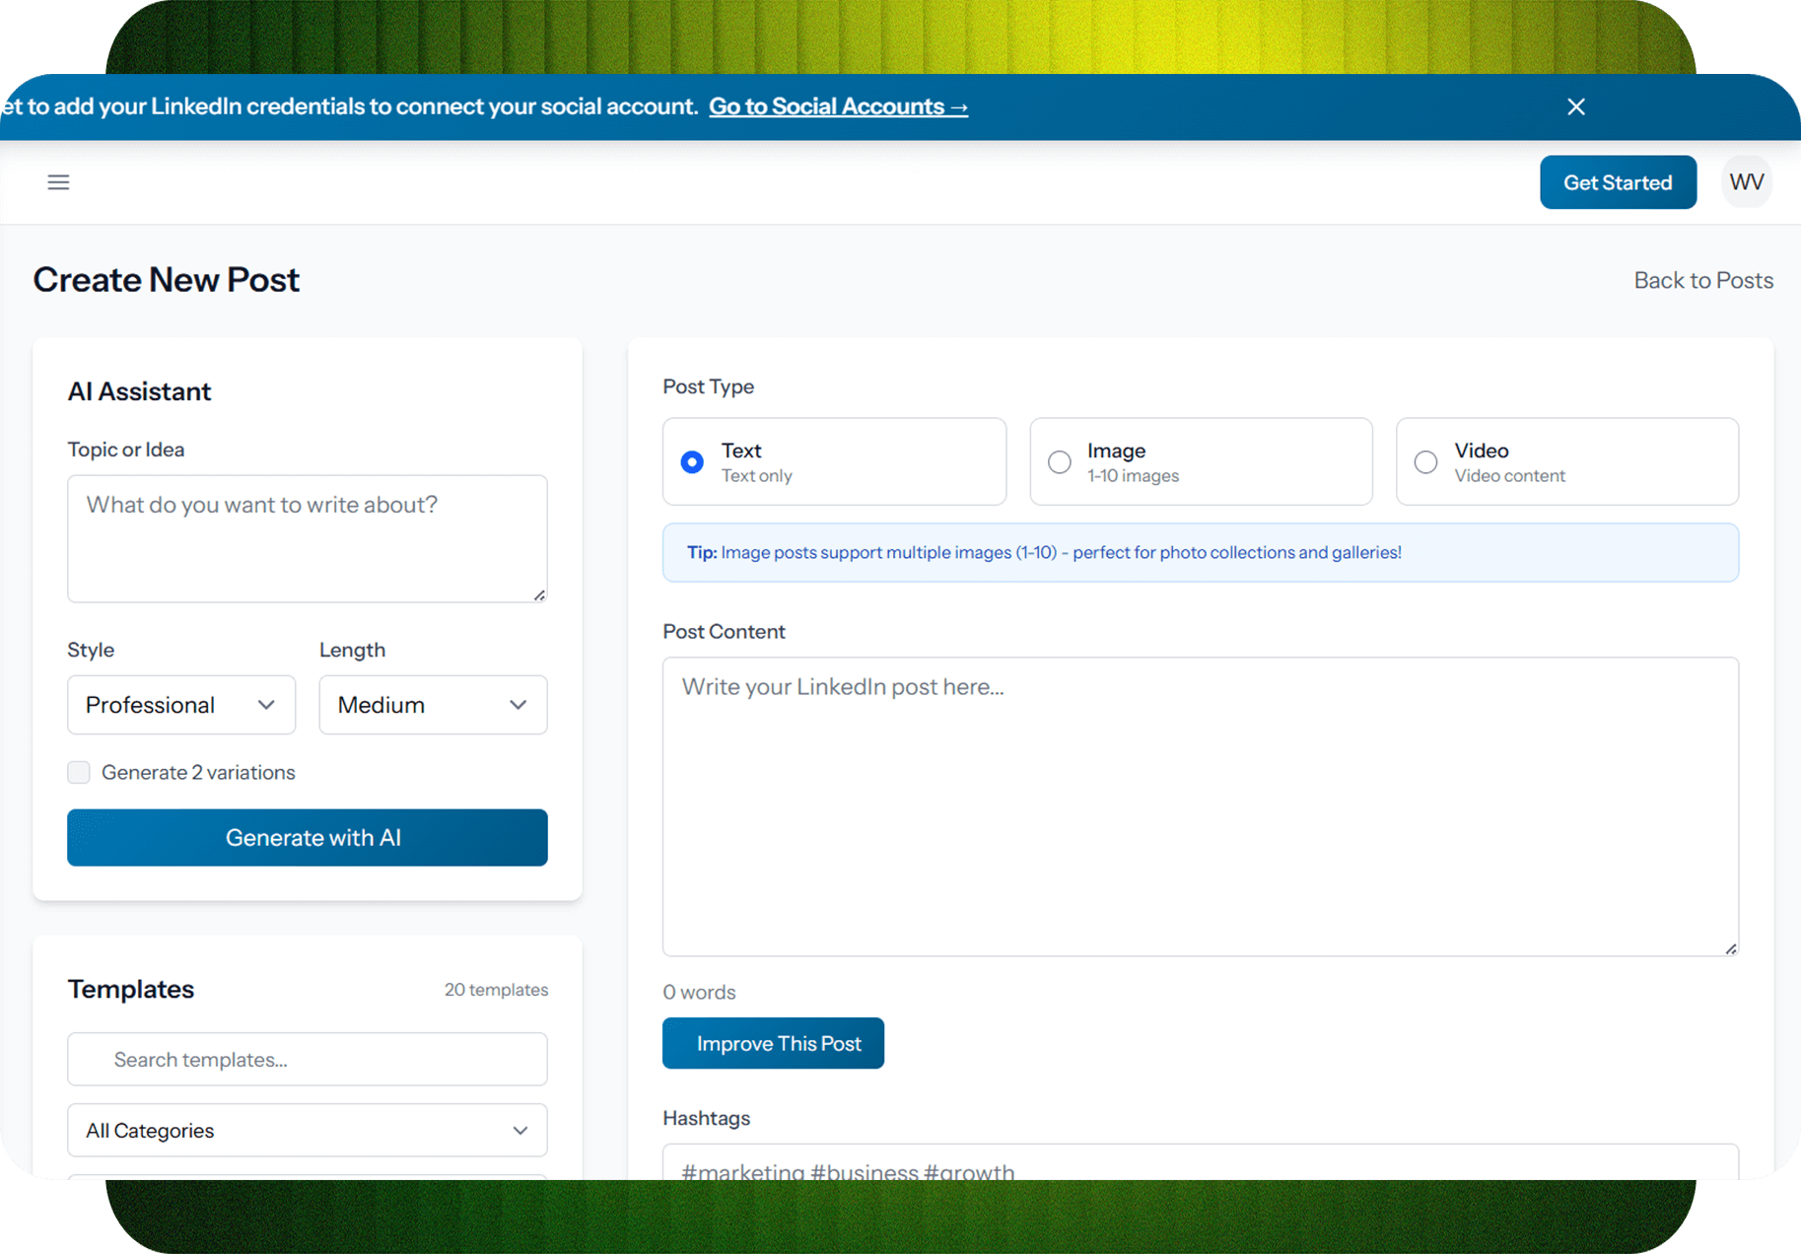Enable Generate 2 variations checkbox
Screen dimensions: 1801x1254
79,772
